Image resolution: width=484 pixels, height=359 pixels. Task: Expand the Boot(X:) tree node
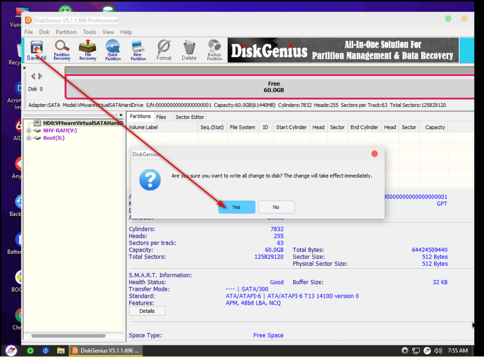[29, 138]
